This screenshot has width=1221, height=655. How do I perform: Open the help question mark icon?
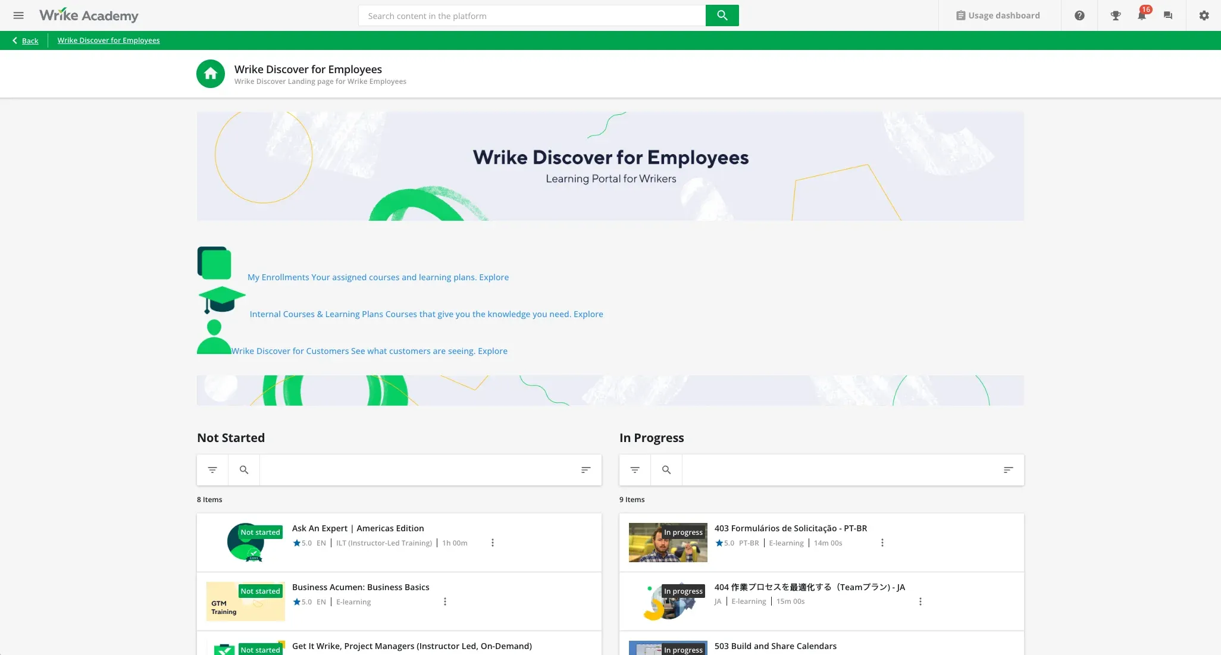click(x=1079, y=15)
